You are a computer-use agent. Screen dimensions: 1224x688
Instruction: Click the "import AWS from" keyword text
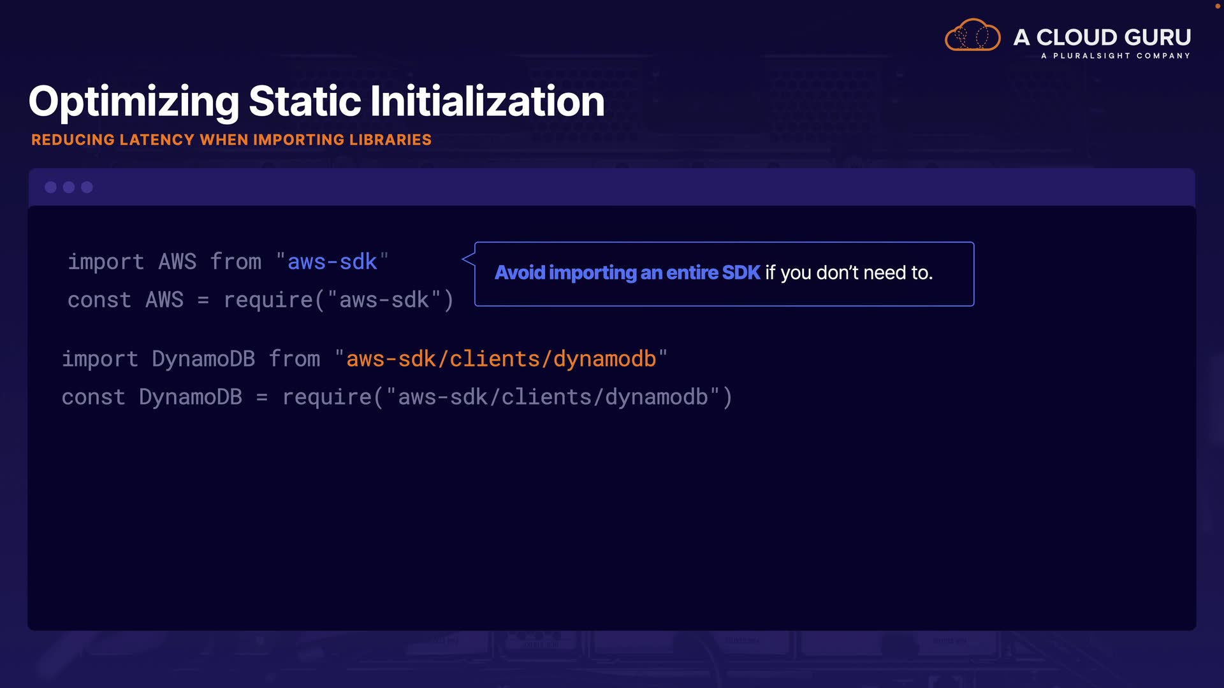tap(164, 262)
